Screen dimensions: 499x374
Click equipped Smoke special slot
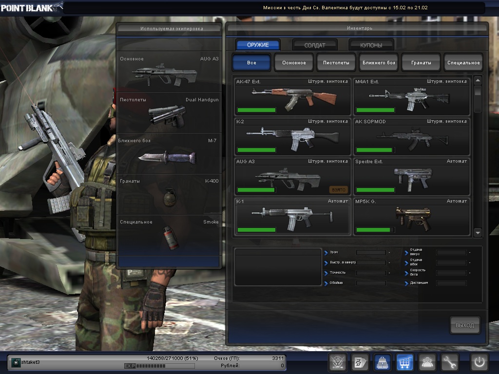click(169, 235)
